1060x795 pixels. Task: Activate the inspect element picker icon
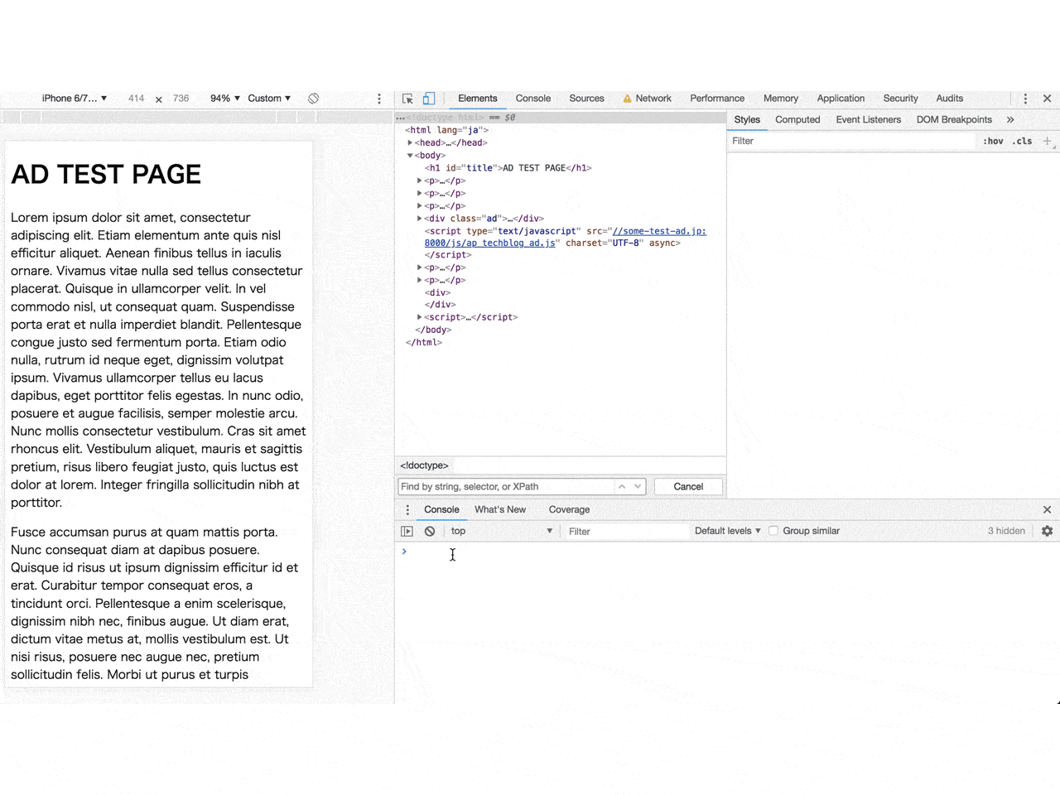tap(407, 99)
